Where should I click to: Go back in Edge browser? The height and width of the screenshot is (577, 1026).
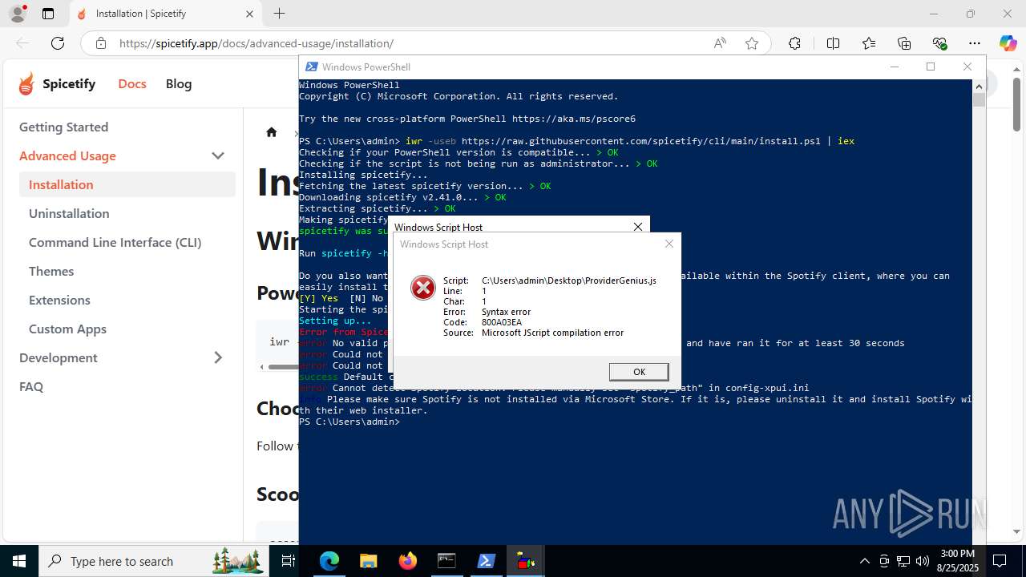(x=22, y=43)
